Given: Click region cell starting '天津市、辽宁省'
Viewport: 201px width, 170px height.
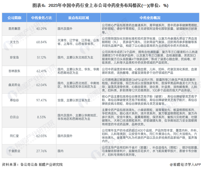Looking at the screenshot, I should click(78, 42).
